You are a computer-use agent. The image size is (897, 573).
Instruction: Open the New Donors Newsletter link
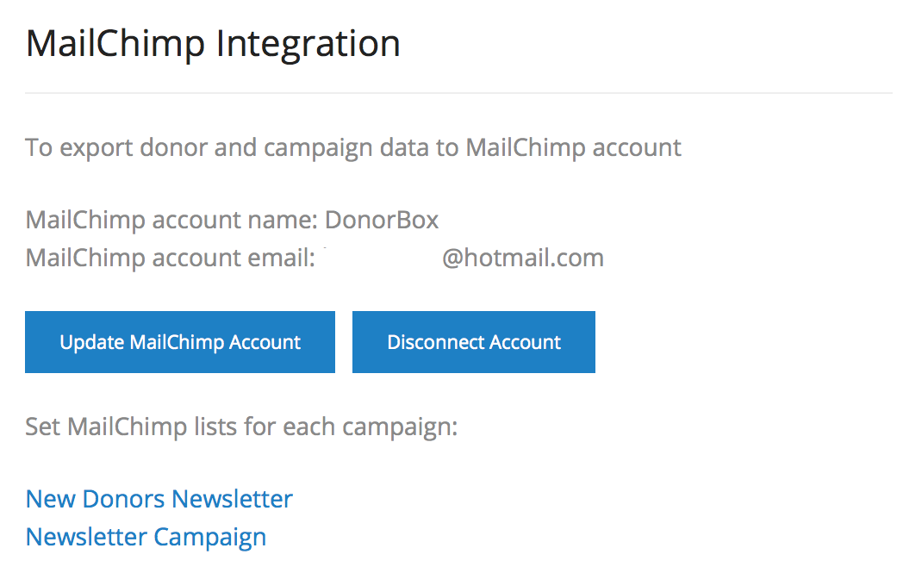pos(159,499)
